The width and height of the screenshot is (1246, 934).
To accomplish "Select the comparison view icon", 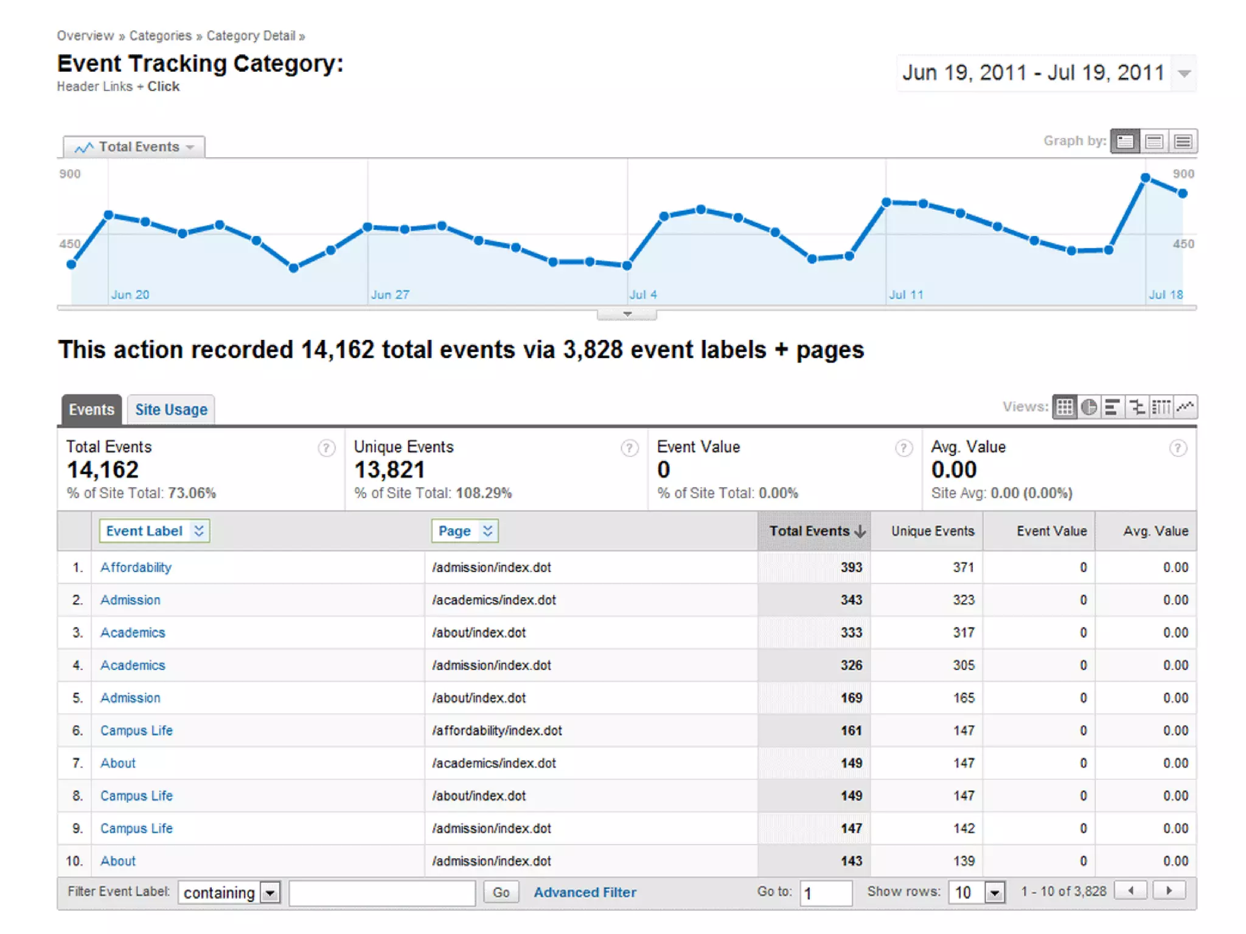I will (1136, 407).
